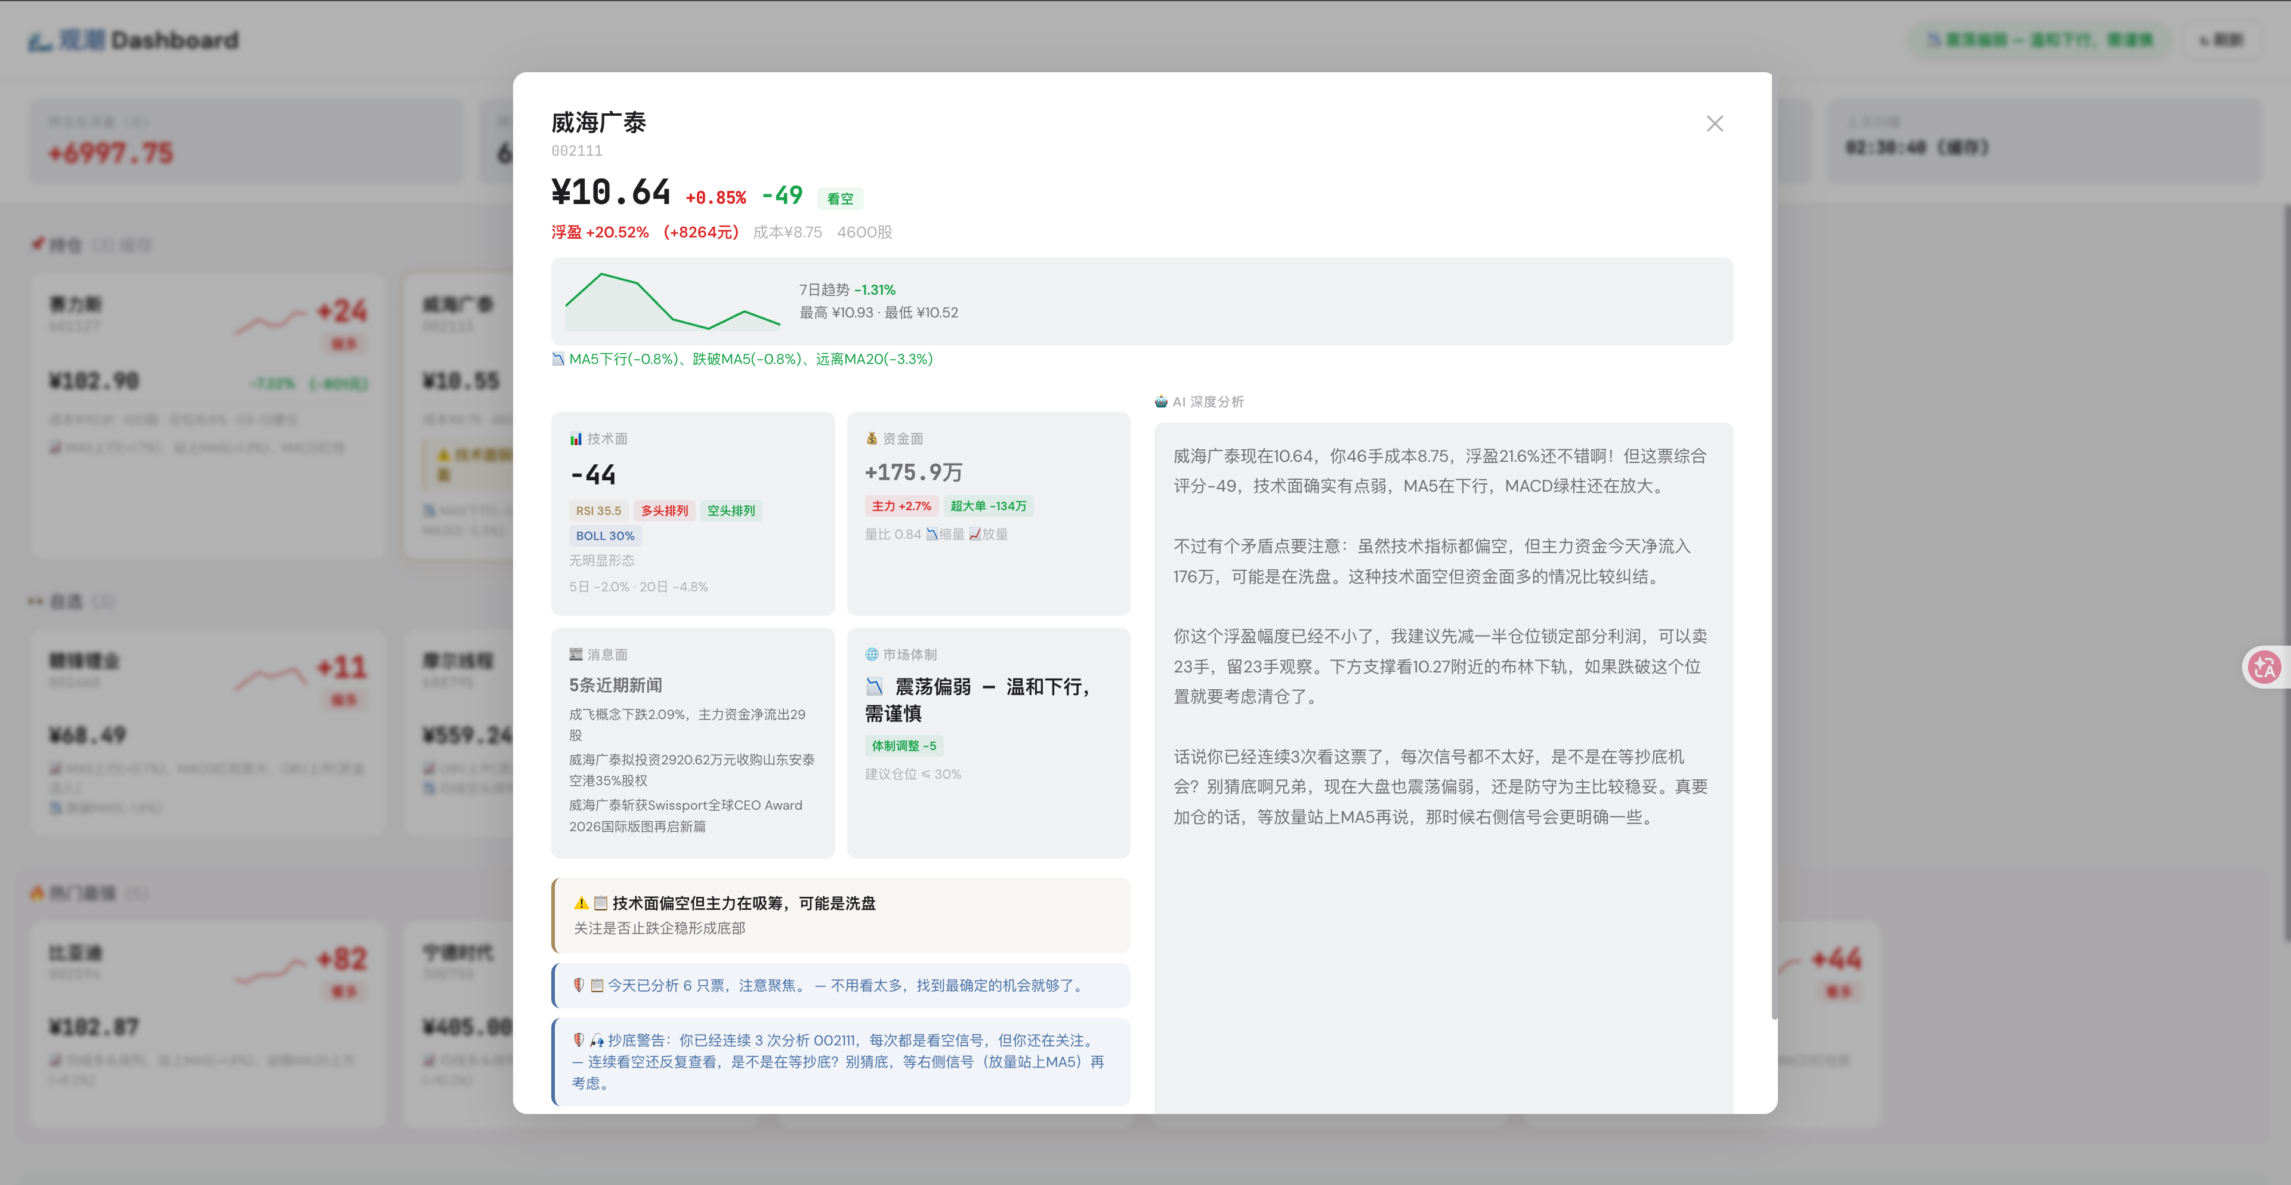
Task: Click the shield icon in 今天已分析 6 只票 notice
Action: point(579,985)
